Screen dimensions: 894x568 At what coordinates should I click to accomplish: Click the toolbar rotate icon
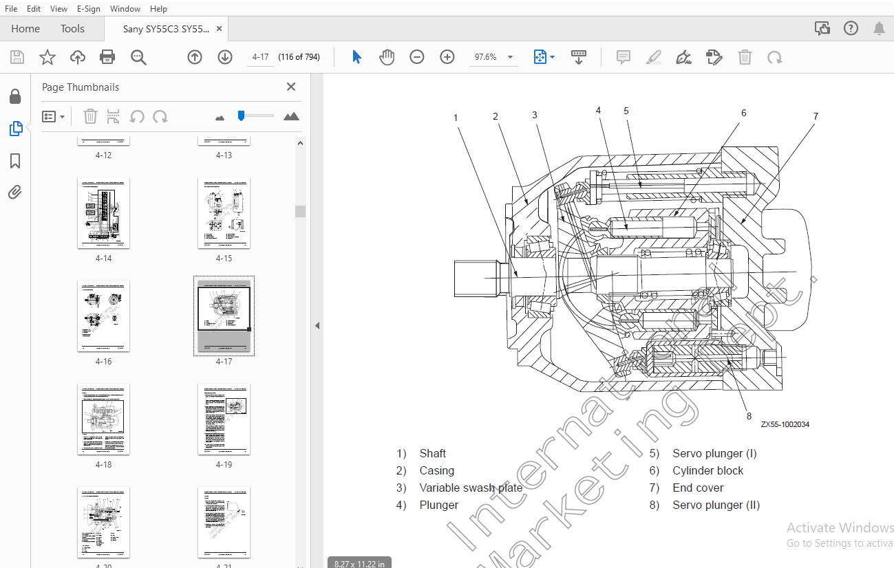pyautogui.click(x=775, y=57)
